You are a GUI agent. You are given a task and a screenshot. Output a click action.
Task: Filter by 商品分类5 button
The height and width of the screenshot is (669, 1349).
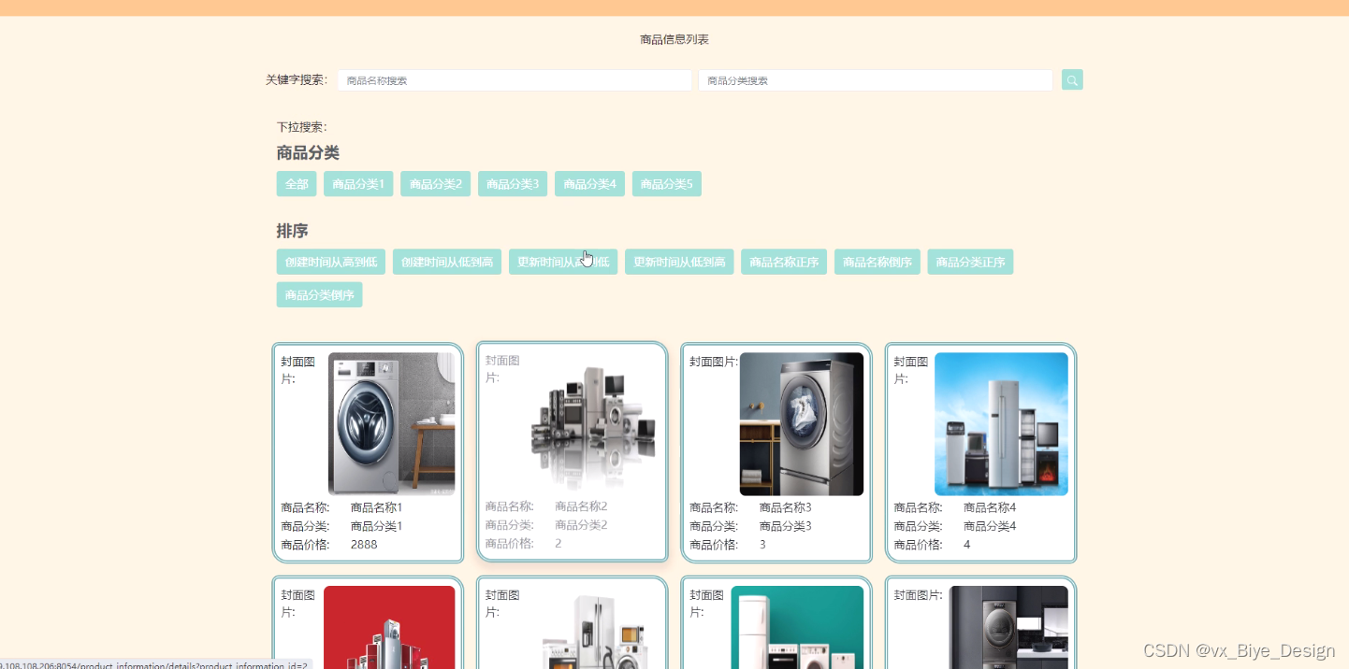tap(667, 184)
